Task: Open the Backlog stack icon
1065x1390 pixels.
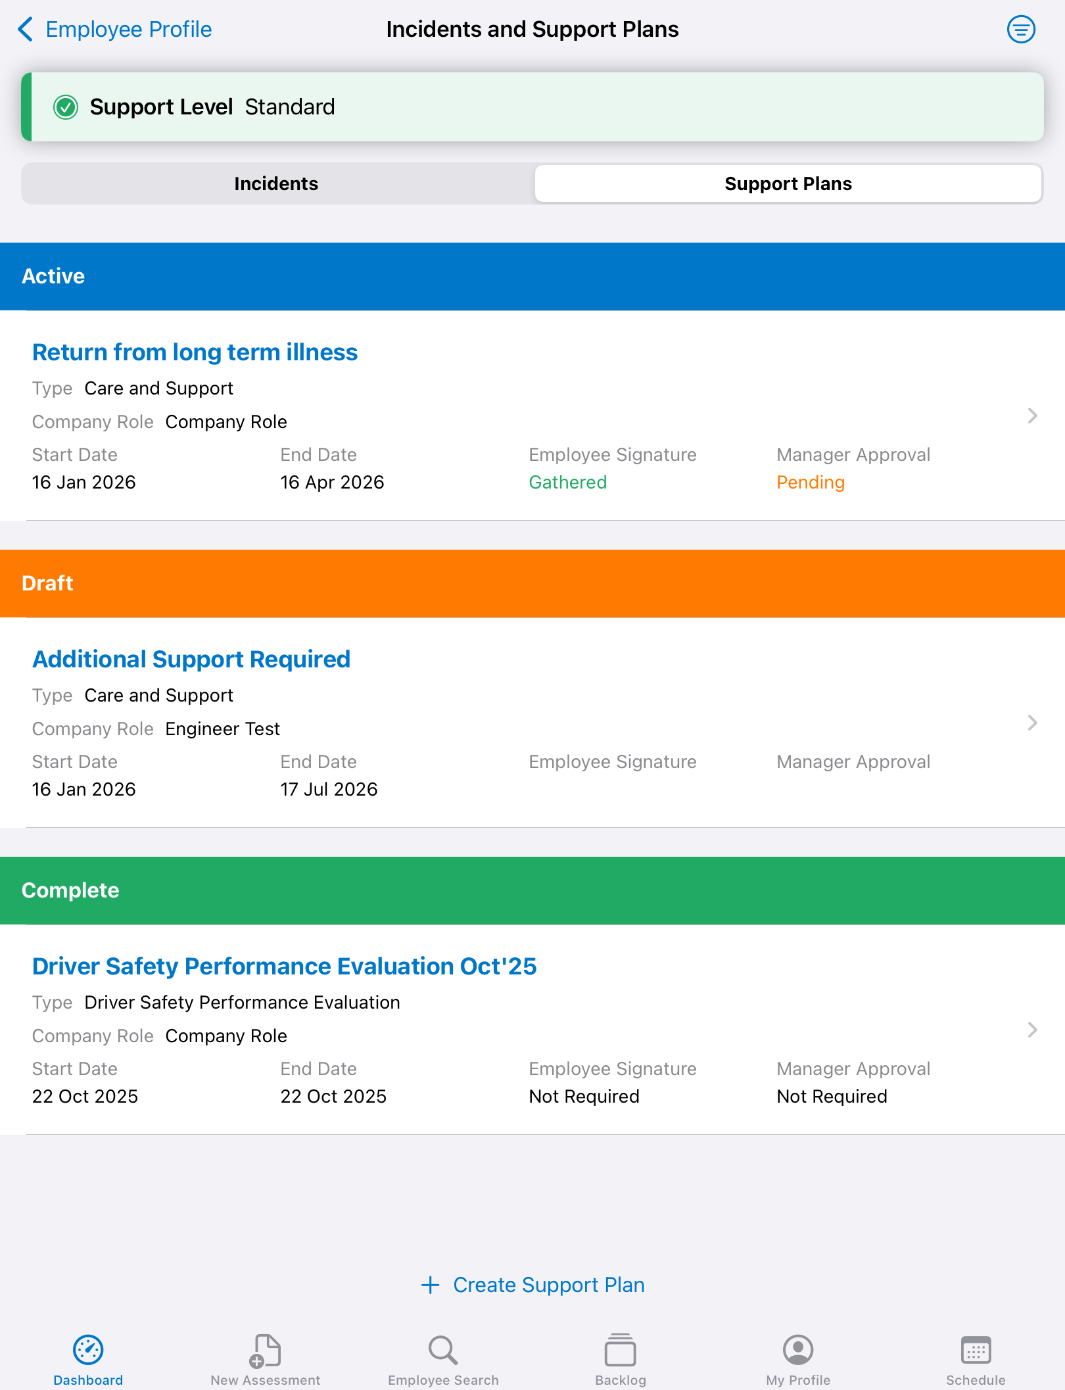Action: (621, 1350)
